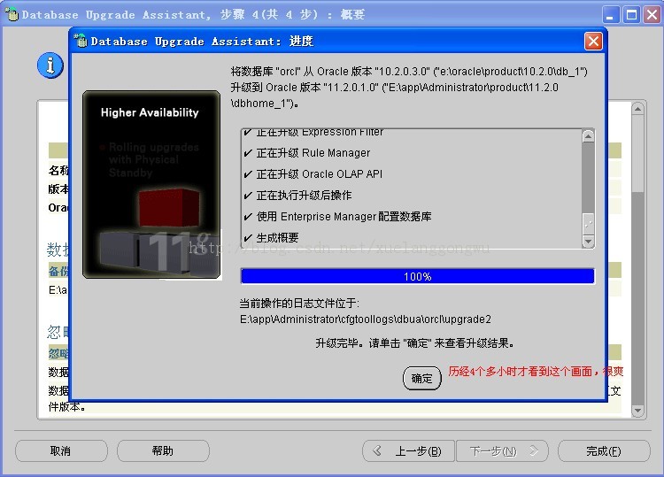Click the log file path E:\app\Administrator\cfgtoollogs text
This screenshot has height=477, width=664.
pos(366,319)
